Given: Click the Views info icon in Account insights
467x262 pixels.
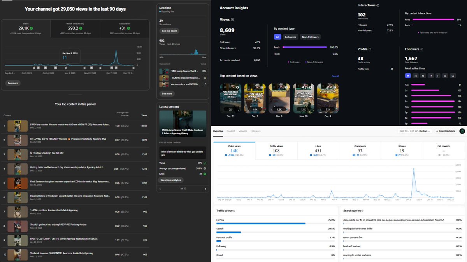Looking at the screenshot, I should [x=232, y=19].
